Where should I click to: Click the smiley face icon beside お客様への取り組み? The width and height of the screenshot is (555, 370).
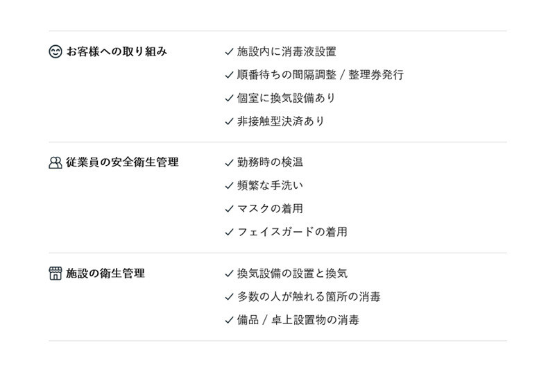55,51
